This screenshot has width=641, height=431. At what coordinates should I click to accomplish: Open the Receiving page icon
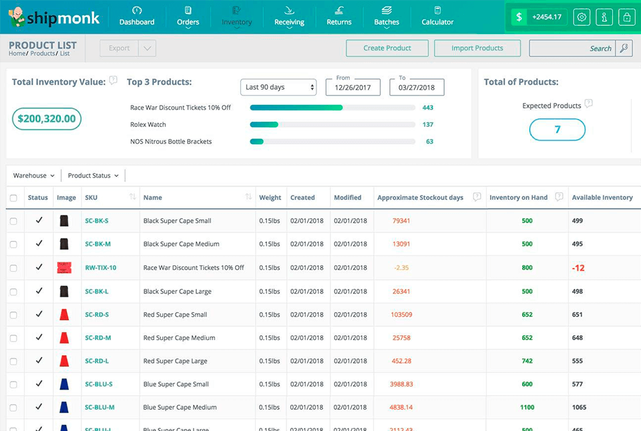[x=288, y=11]
